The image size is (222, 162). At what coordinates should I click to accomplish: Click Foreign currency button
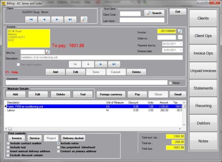(111, 94)
